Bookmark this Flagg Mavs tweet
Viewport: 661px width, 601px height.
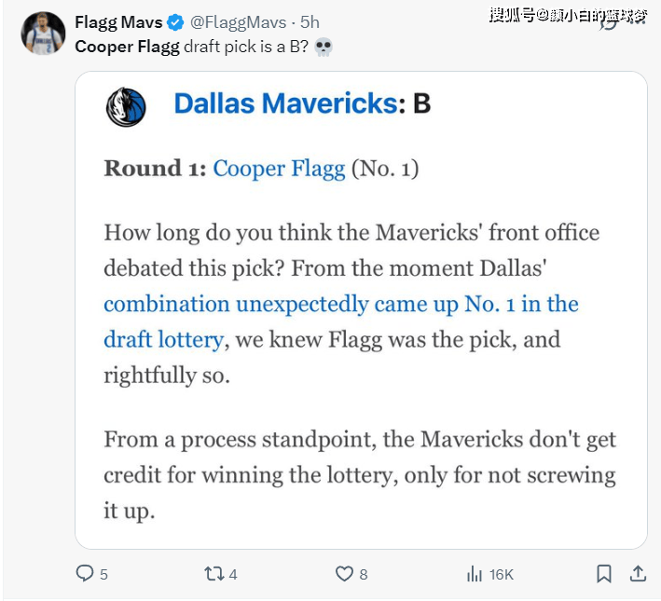604,573
